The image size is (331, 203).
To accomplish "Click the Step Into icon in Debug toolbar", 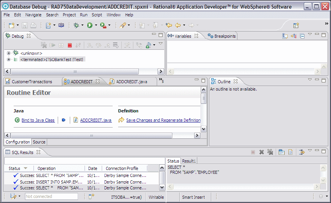I will [90, 45].
